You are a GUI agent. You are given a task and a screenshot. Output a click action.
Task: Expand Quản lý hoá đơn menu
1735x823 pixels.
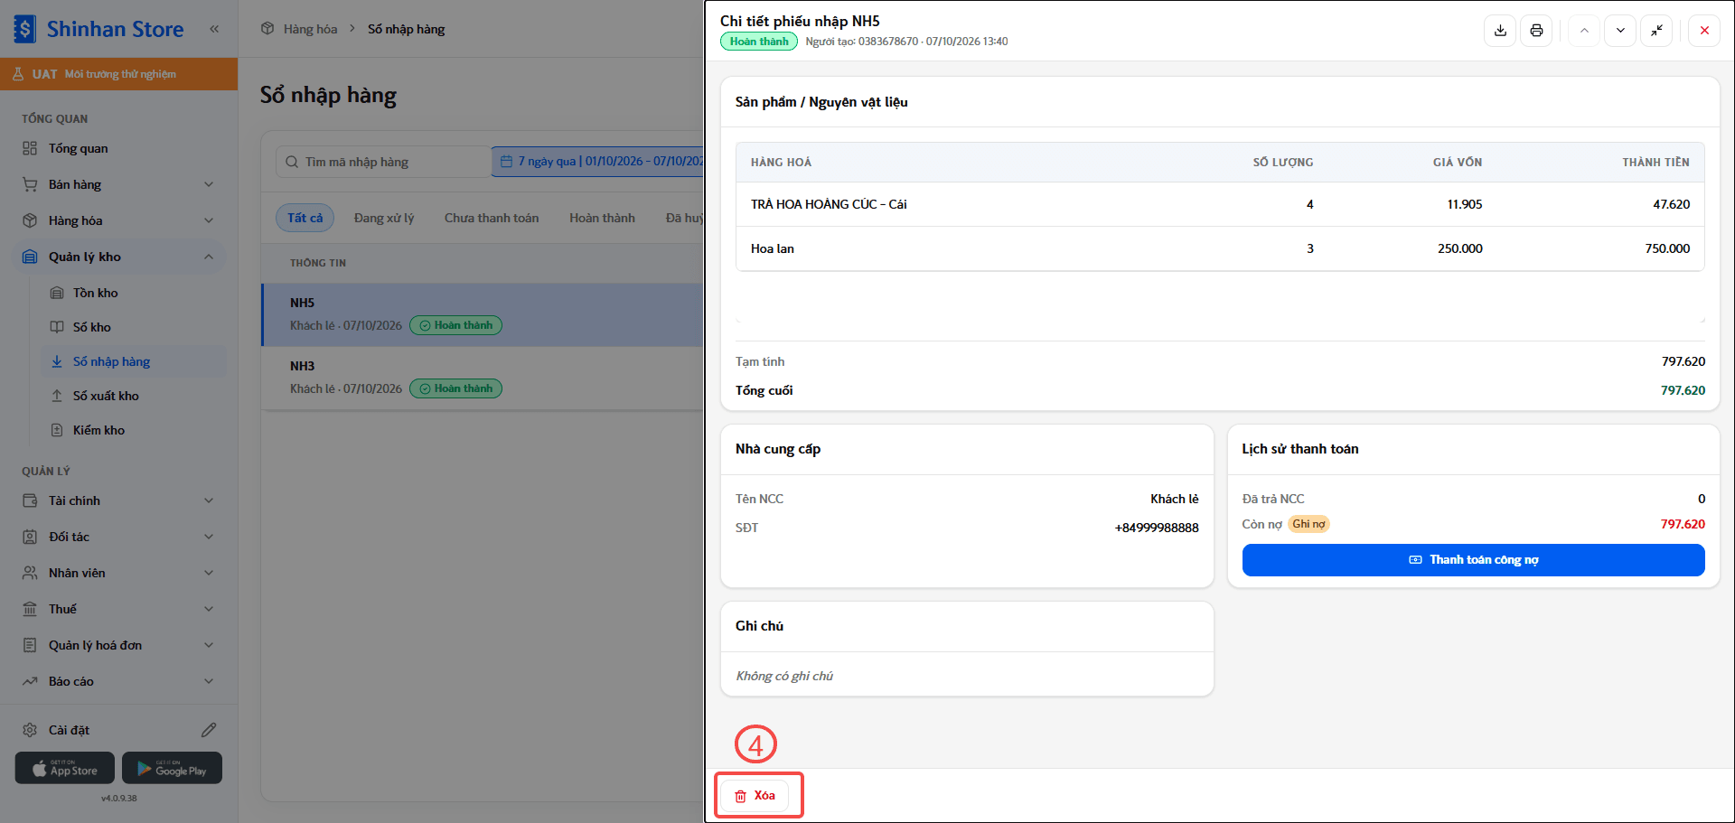click(119, 645)
